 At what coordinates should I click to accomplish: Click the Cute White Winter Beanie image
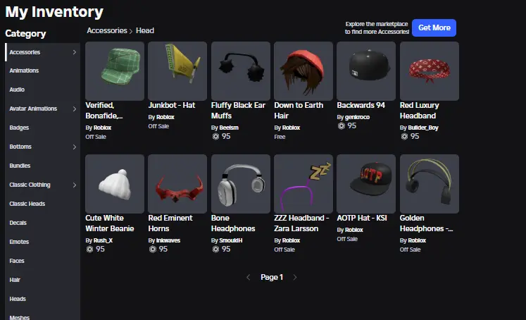click(114, 184)
